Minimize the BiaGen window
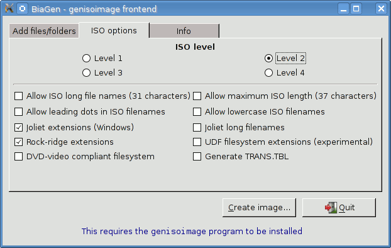This screenshot has height=248, width=391. click(344, 9)
